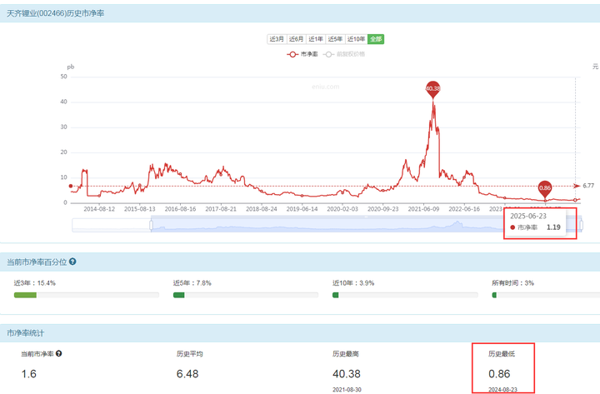Click the 2021-06-09 axis date label
Screen dimensions: 600x394
(x=423, y=209)
